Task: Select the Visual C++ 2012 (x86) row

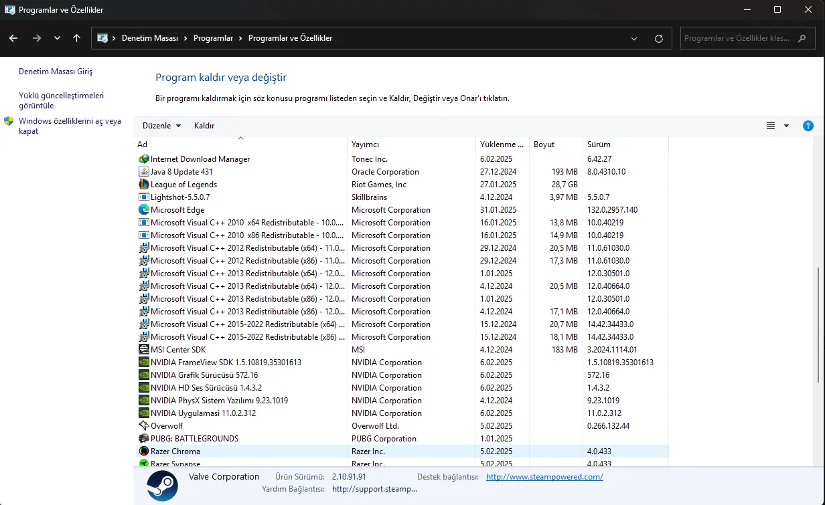Action: pos(402,261)
